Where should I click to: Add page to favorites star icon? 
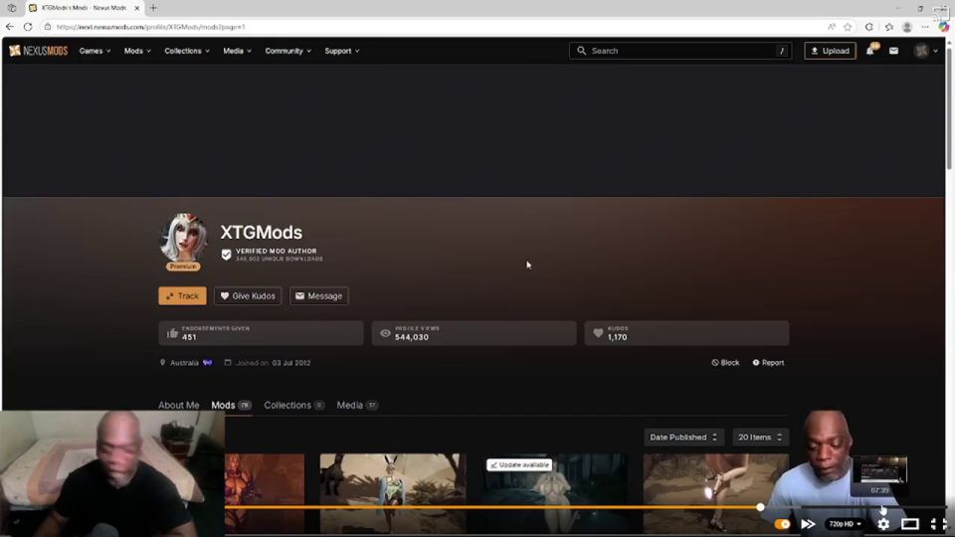pos(848,27)
